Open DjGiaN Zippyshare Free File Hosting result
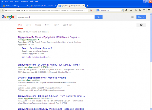Screen dimensions: 152x110 42,78
